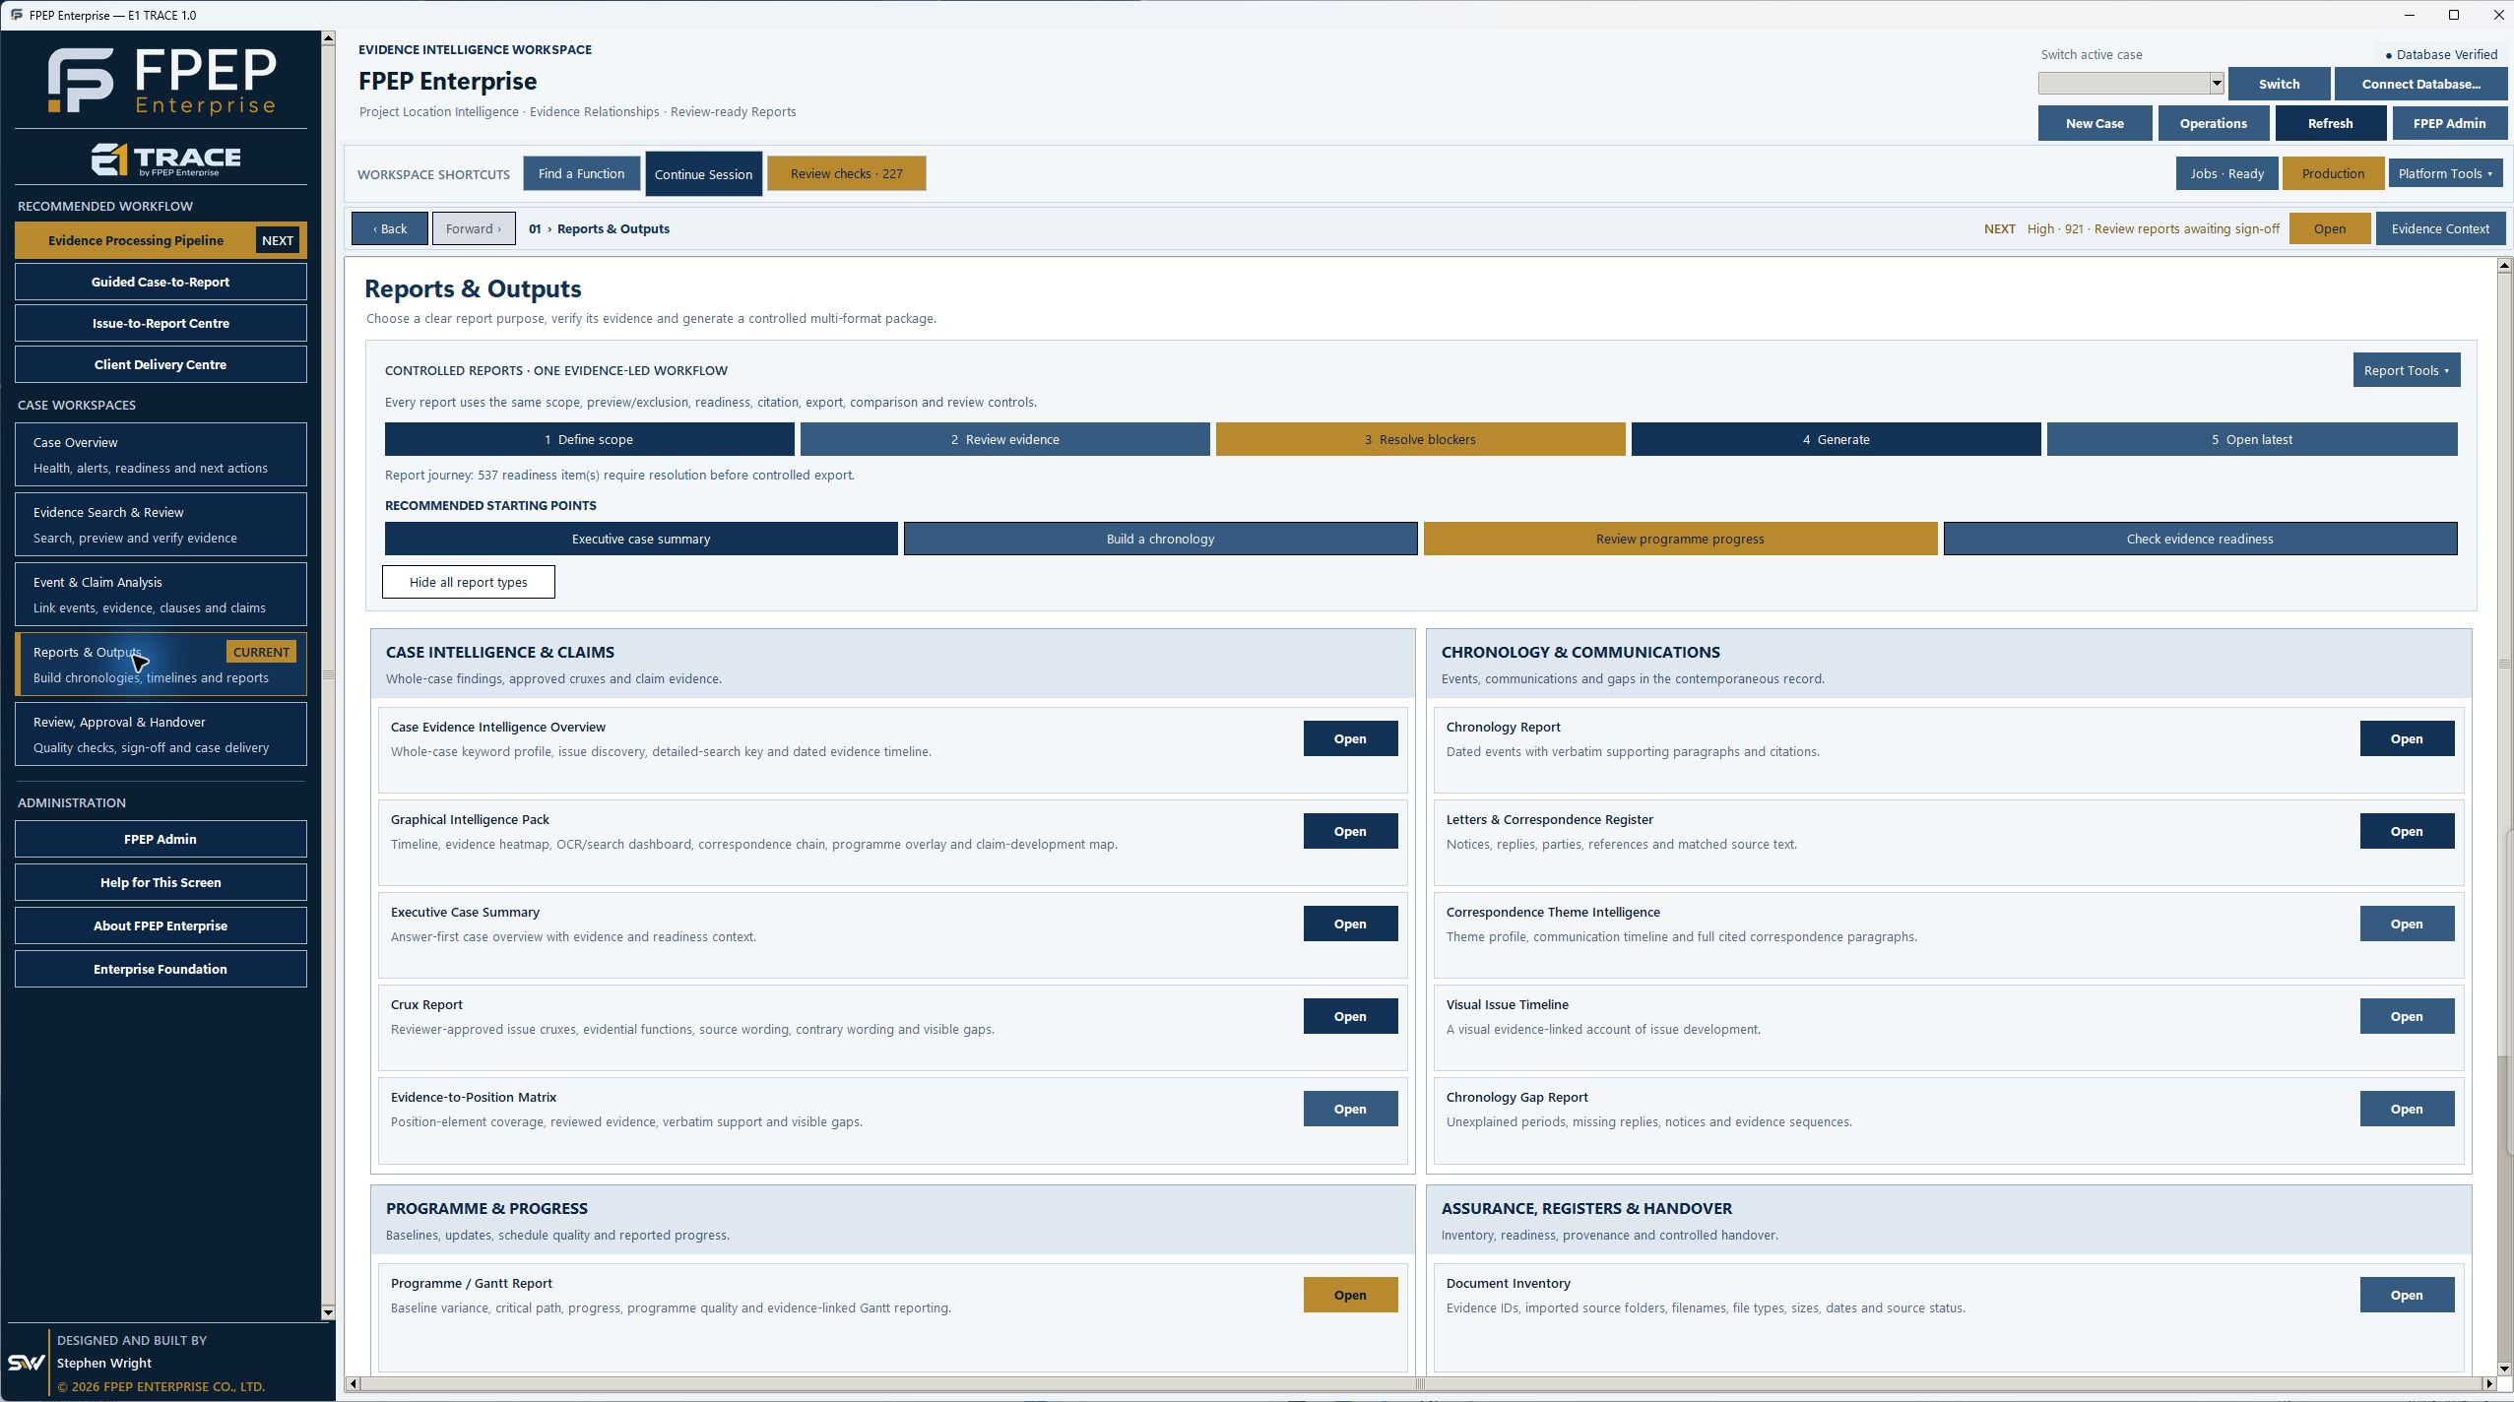2514x1402 pixels.
Task: Open the Chronology Report
Action: coord(2406,738)
